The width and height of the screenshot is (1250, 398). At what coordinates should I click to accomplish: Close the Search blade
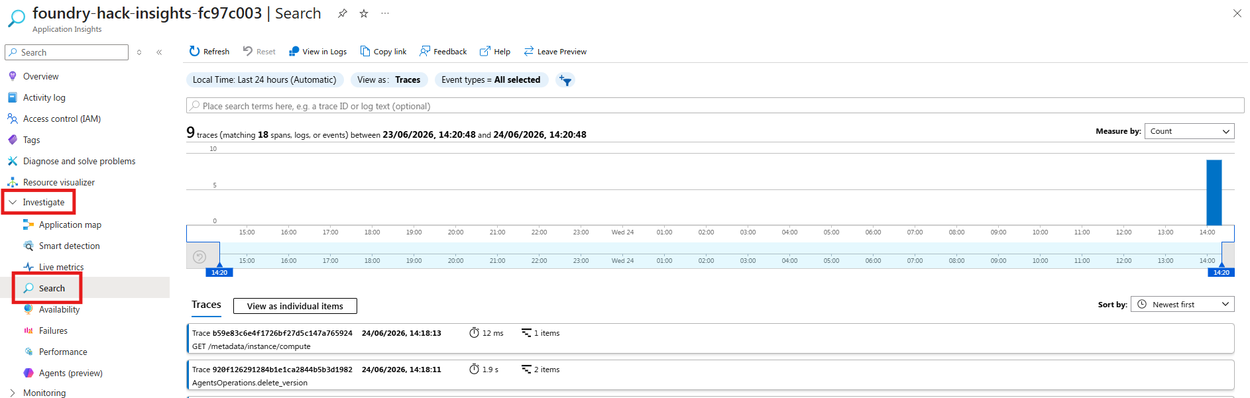coord(1237,13)
